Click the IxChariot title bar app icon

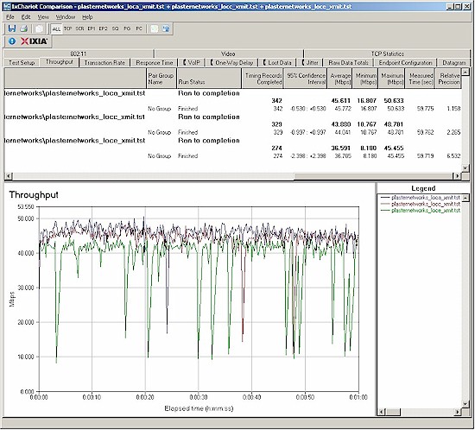[x=7, y=6]
